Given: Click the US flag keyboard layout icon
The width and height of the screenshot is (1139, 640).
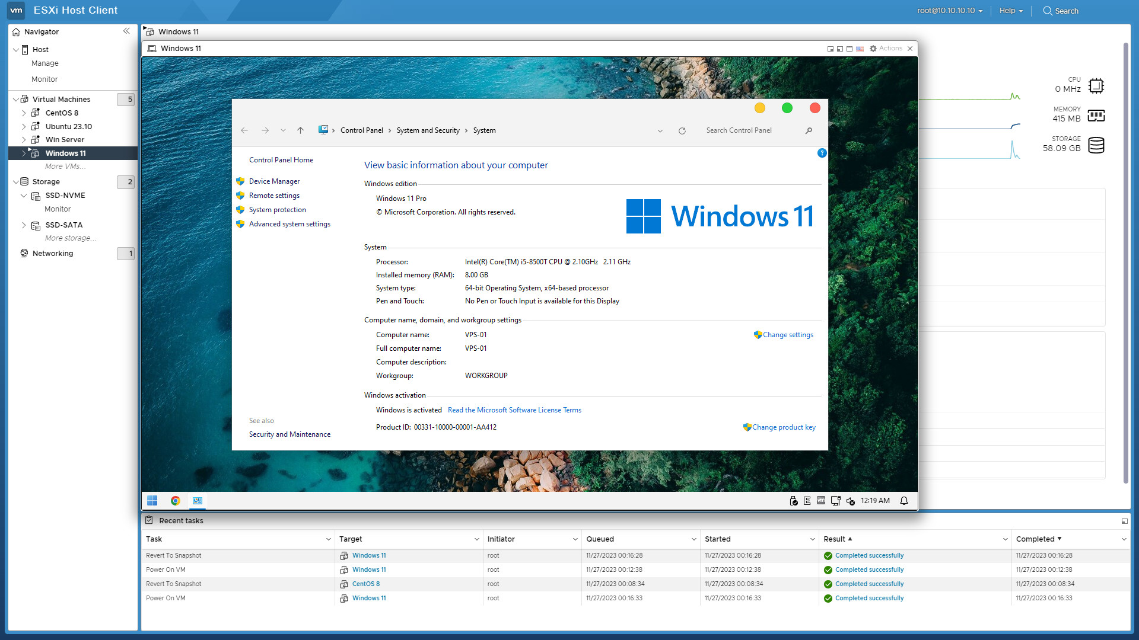Looking at the screenshot, I should click(x=860, y=49).
